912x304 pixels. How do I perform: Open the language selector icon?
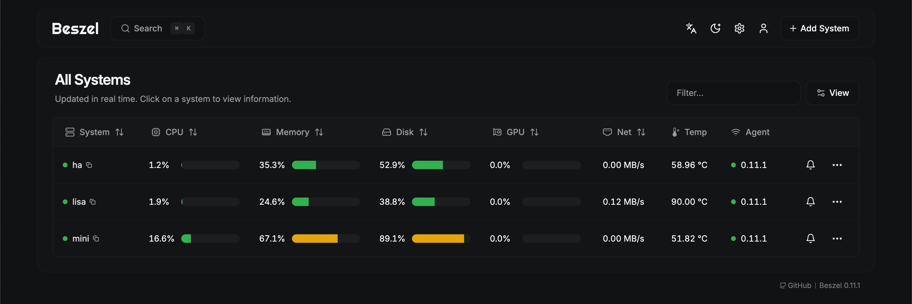coord(691,28)
